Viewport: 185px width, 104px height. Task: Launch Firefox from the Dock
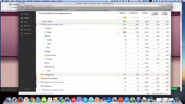click(20, 100)
